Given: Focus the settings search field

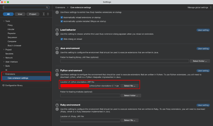Looking at the screenshot, I should [26, 7].
